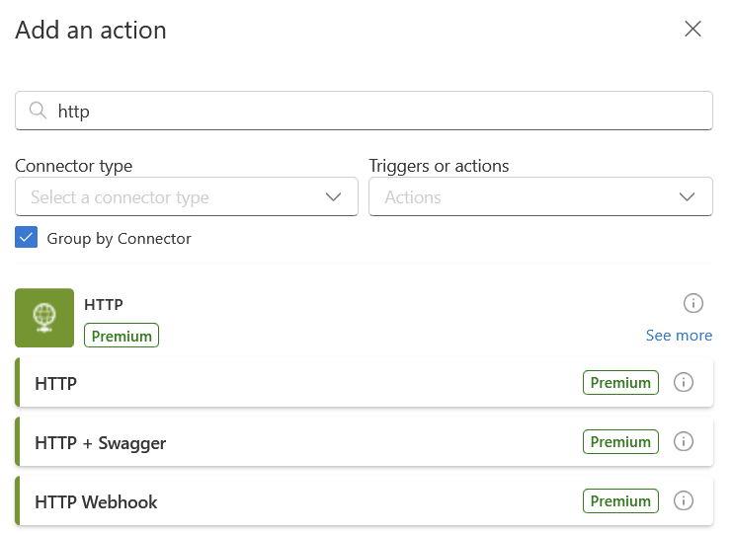Screen dimensions: 733x534
Task: Open the Connector type dropdown
Action: (187, 196)
